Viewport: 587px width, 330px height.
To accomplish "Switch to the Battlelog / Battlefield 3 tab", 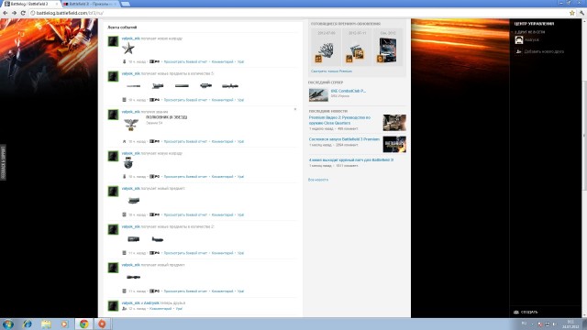I will tap(30, 4).
